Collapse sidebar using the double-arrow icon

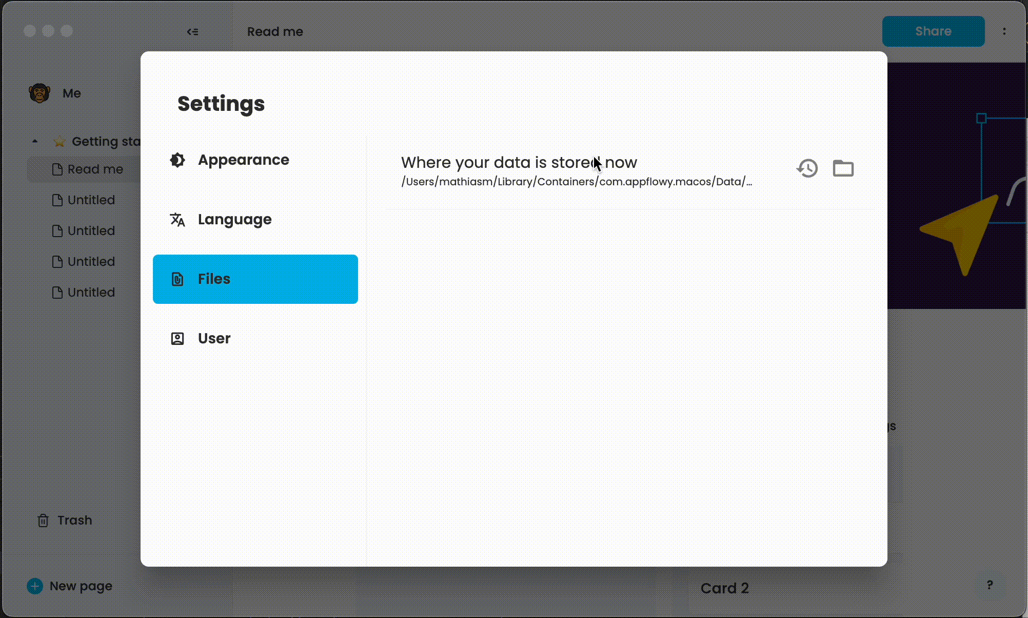pyautogui.click(x=192, y=32)
